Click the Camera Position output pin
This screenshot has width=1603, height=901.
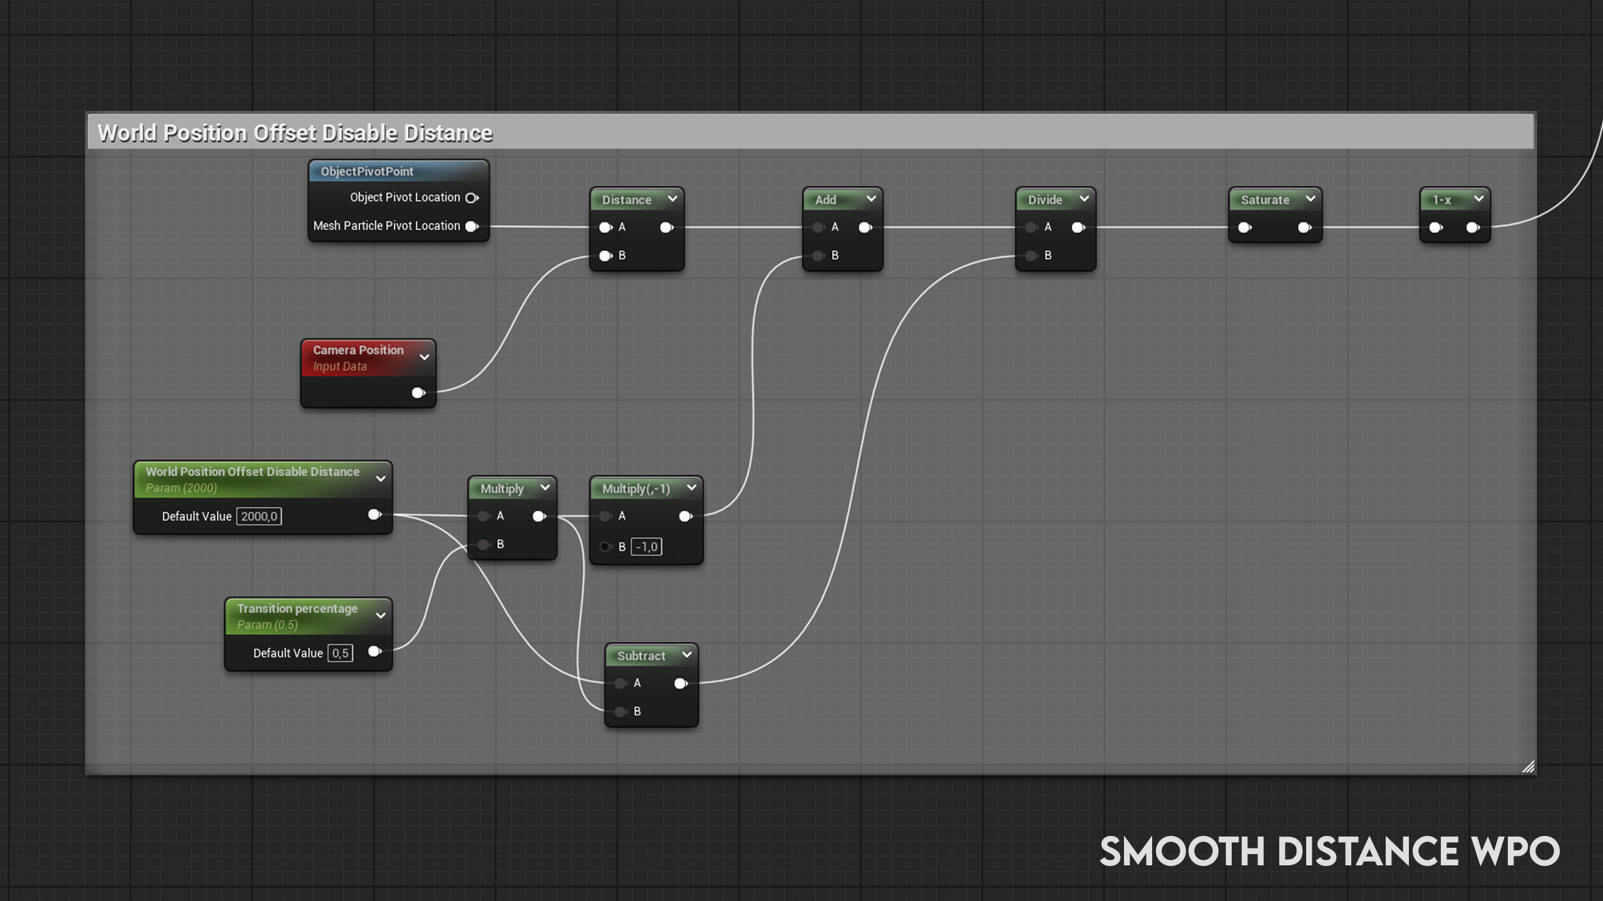(x=418, y=393)
